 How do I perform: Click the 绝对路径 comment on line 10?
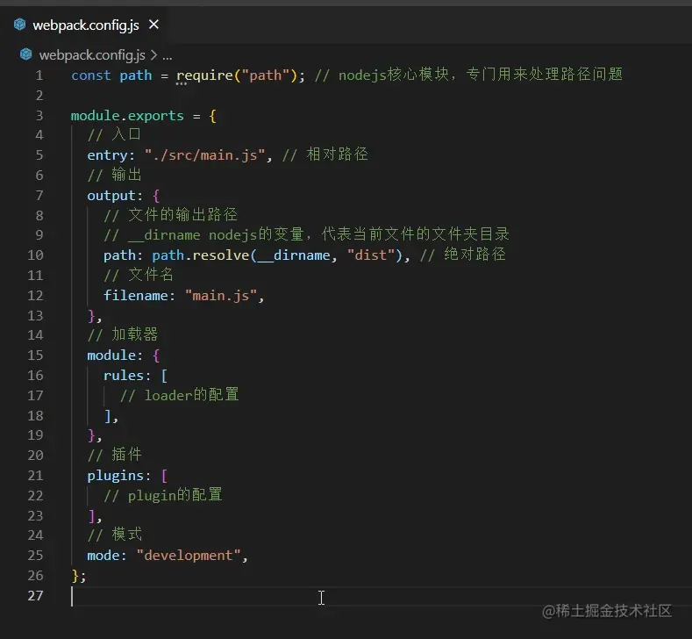pos(462,255)
